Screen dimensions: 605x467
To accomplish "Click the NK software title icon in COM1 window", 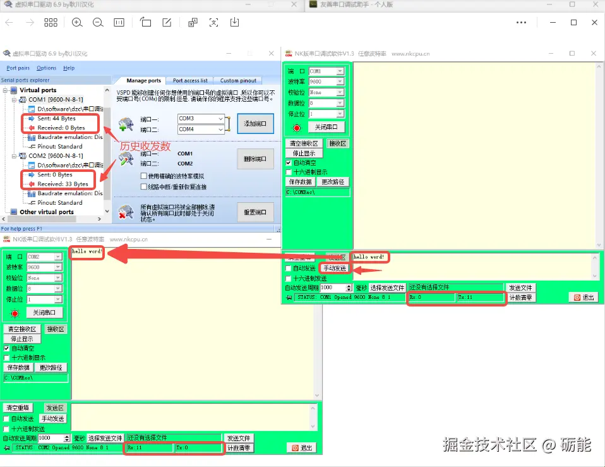I will point(288,53).
